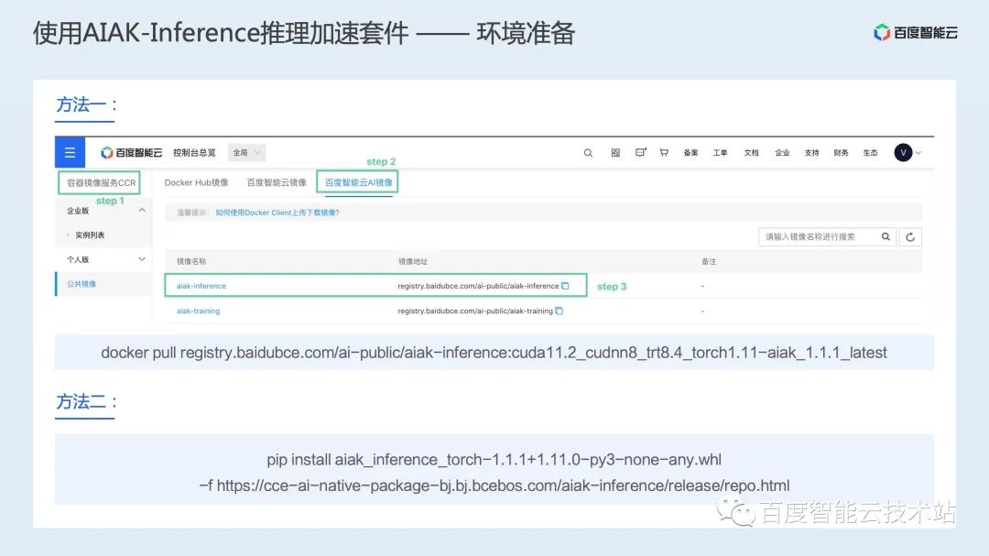
Task: Click the slide title 使用AIAK-Inference推理加速套件
Action: point(221,33)
